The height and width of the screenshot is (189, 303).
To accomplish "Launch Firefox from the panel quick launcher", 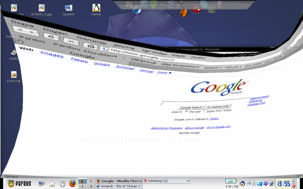I will pos(73,184).
